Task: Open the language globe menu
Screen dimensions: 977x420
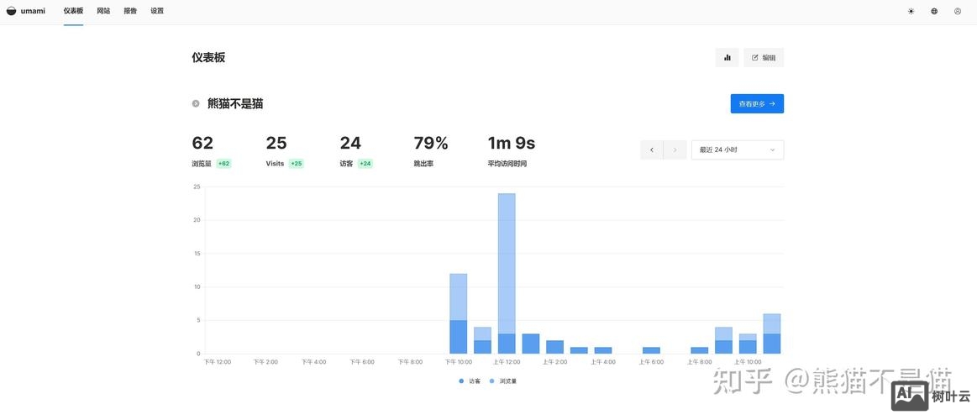Action: coord(934,12)
